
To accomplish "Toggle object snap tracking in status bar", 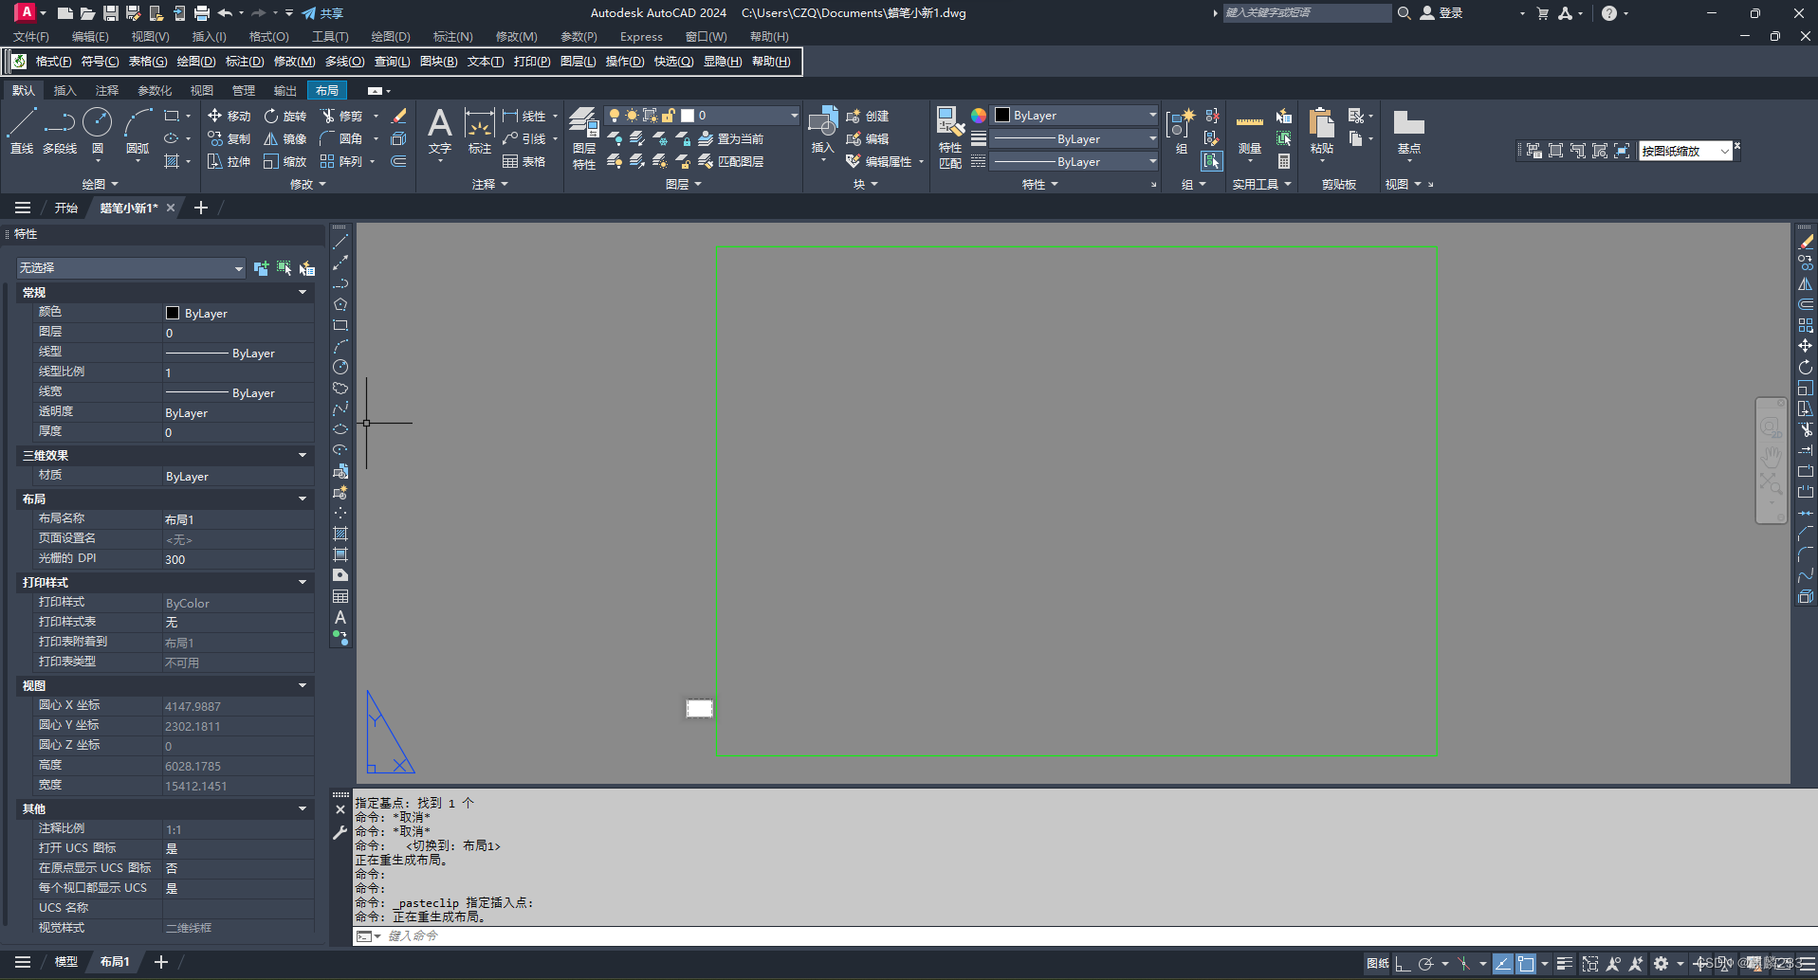I will pyautogui.click(x=1502, y=964).
